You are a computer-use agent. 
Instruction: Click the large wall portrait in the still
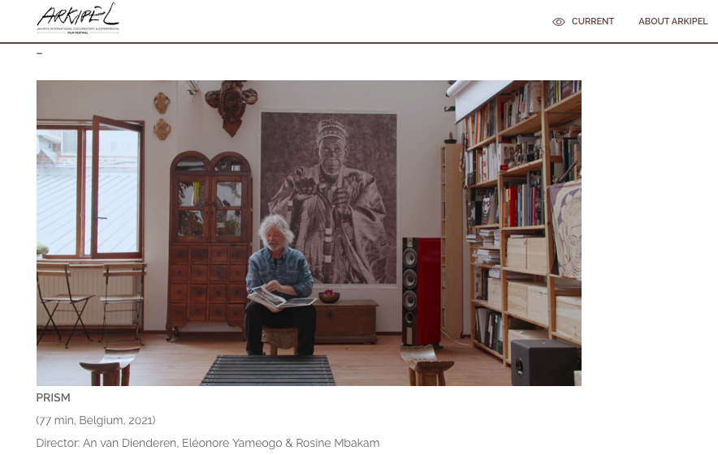click(329, 198)
